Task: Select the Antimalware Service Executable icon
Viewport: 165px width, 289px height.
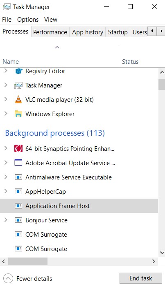Action: coord(18,177)
